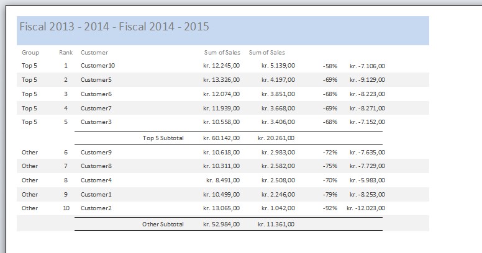This screenshot has height=253, width=482.
Task: Click on Customer6 in the list
Action: pyautogui.click(x=96, y=94)
